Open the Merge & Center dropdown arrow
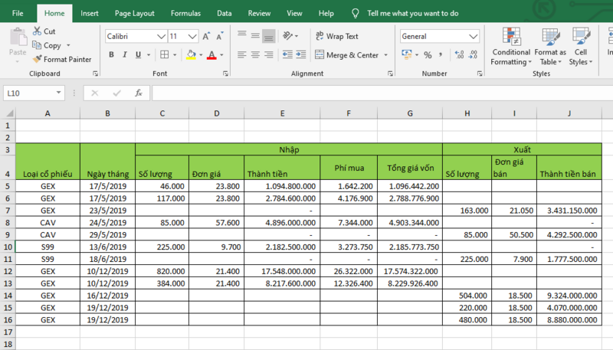The width and height of the screenshot is (613, 350). click(x=385, y=55)
